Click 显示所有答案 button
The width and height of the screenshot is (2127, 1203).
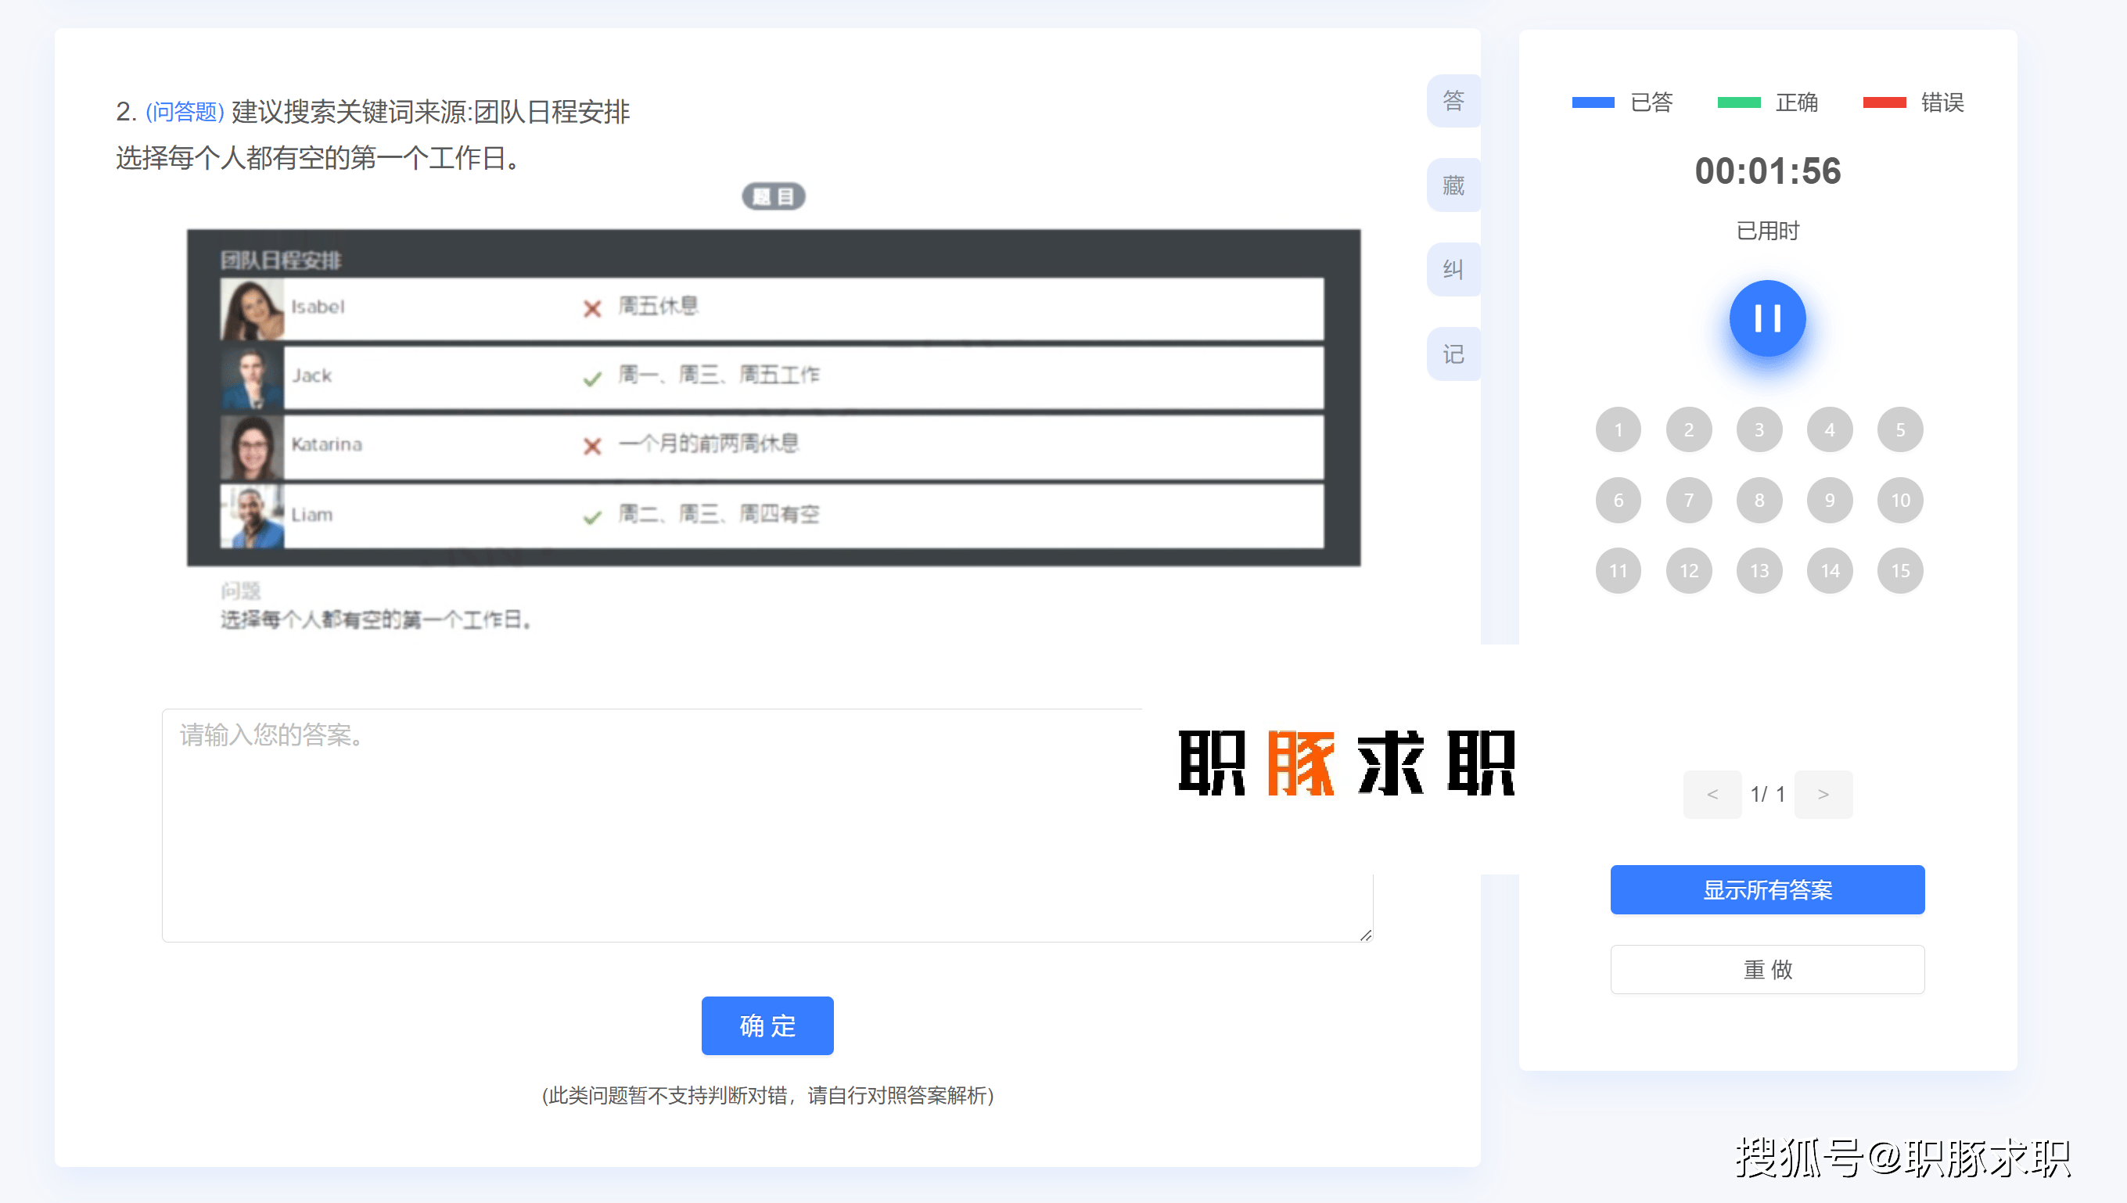(x=1766, y=890)
